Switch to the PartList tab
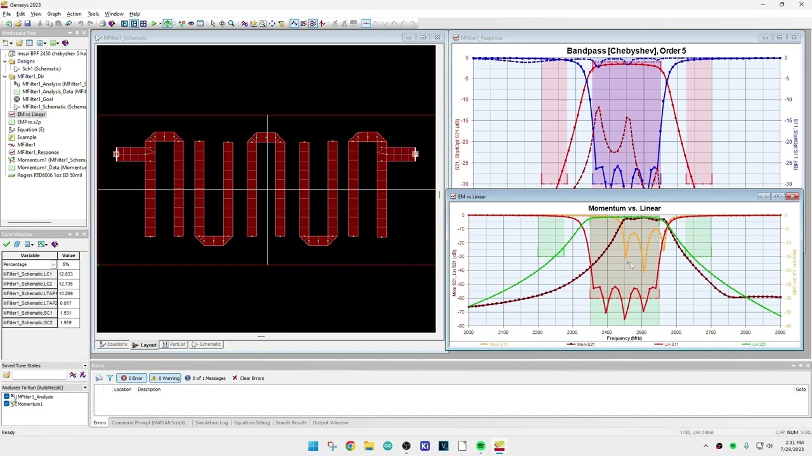Image resolution: width=812 pixels, height=456 pixels. click(x=174, y=345)
